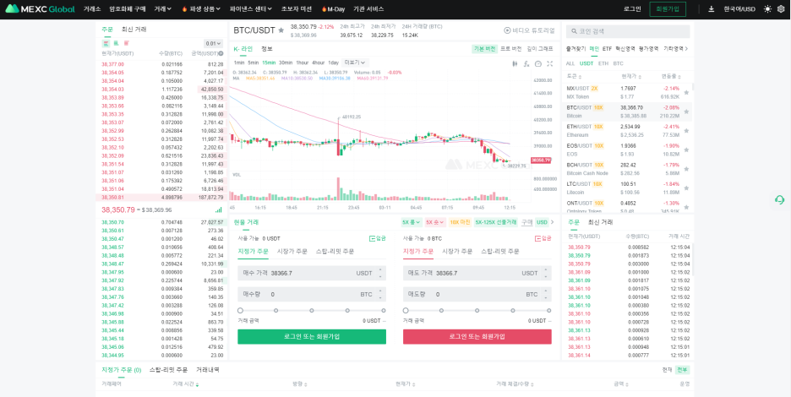Open chart candle style icon
This screenshot has height=397, width=791.
(x=515, y=63)
